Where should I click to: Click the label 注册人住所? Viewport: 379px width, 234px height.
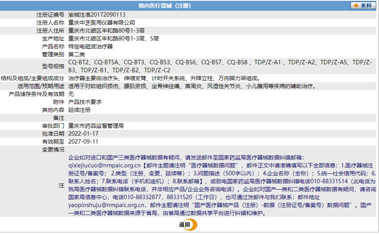tap(50, 31)
